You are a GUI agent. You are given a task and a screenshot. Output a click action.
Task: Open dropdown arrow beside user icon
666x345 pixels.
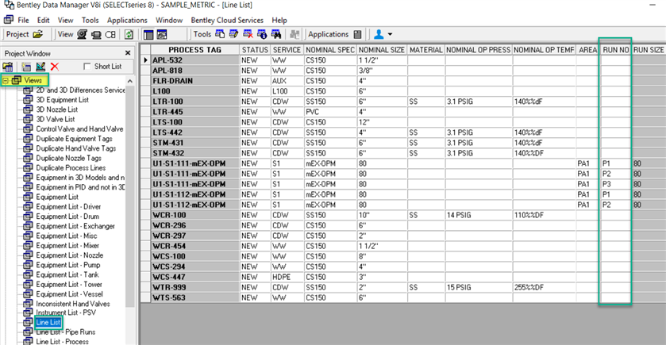(390, 34)
